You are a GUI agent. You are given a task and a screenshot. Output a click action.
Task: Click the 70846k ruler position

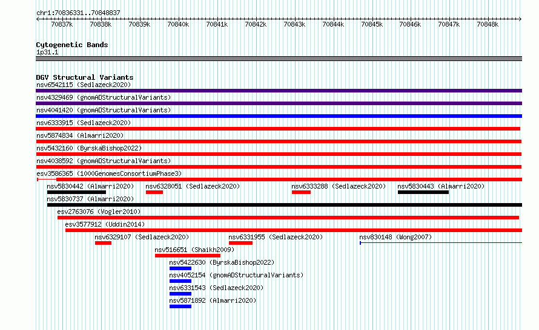410,24
